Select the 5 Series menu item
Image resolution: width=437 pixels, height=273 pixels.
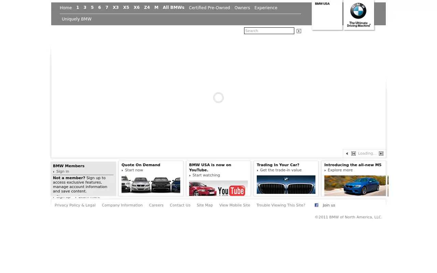click(92, 8)
